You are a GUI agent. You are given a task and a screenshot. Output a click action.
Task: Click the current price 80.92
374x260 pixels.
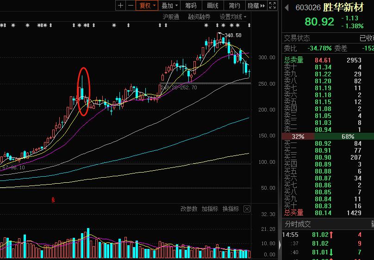point(319,22)
